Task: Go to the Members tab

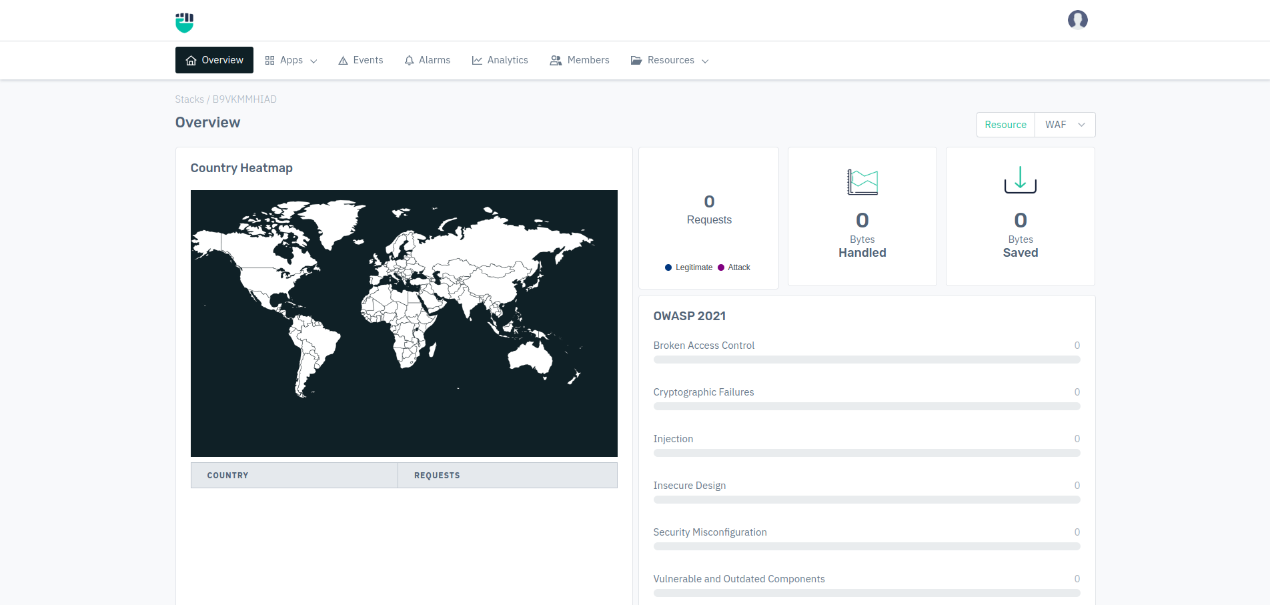Action: [580, 60]
